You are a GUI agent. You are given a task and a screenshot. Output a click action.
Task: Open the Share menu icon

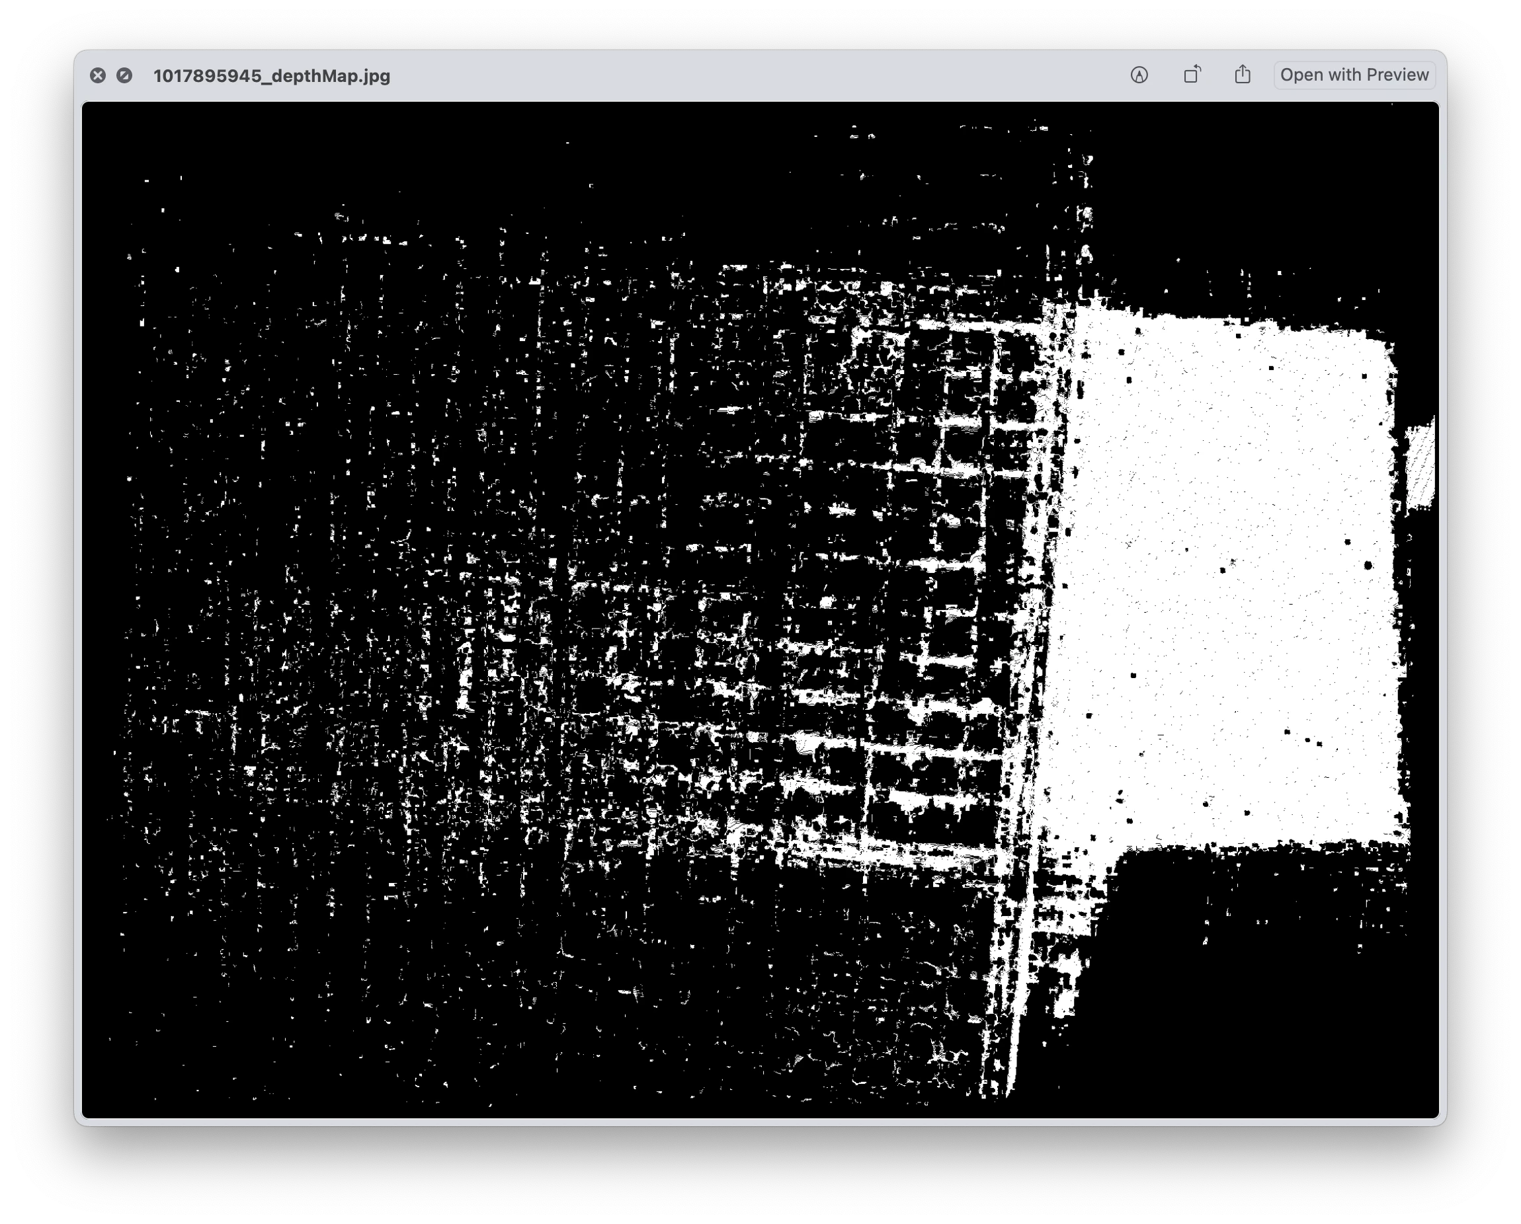1243,75
